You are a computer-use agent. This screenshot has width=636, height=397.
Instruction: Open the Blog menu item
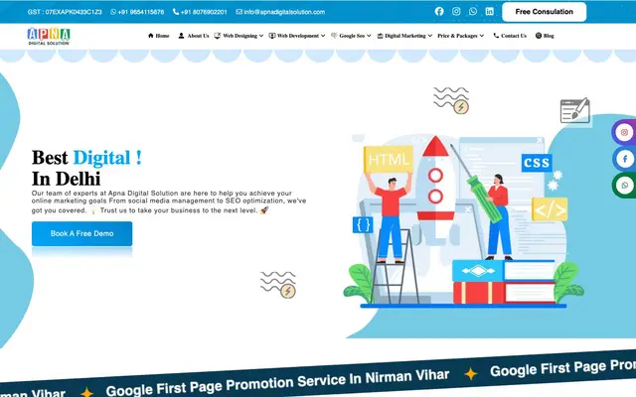tap(545, 36)
